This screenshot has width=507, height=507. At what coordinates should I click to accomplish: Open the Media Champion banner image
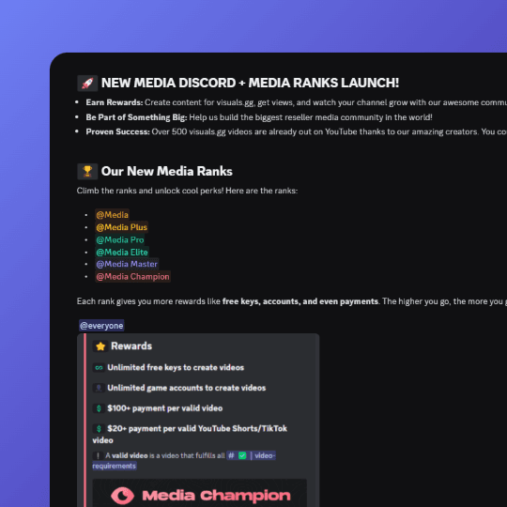pos(199,493)
